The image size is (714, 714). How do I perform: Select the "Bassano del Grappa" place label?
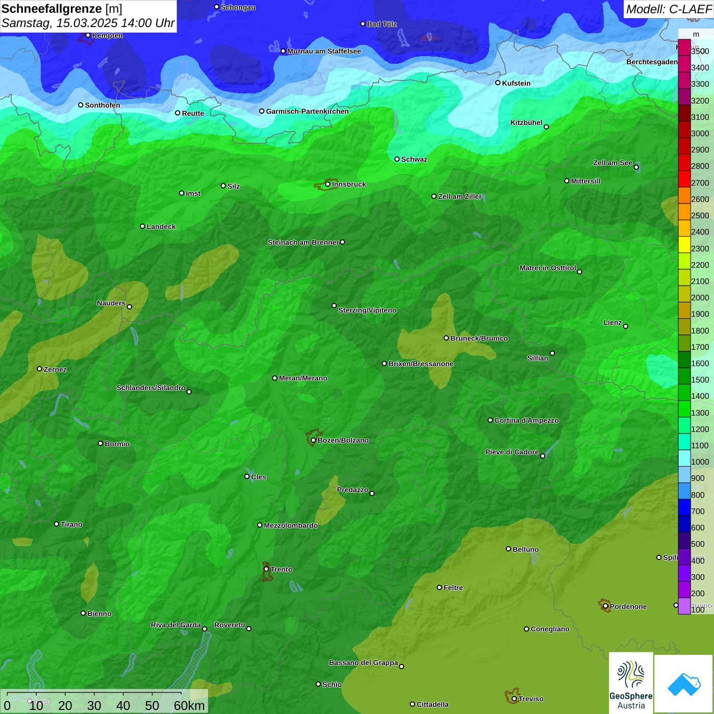click(x=364, y=662)
